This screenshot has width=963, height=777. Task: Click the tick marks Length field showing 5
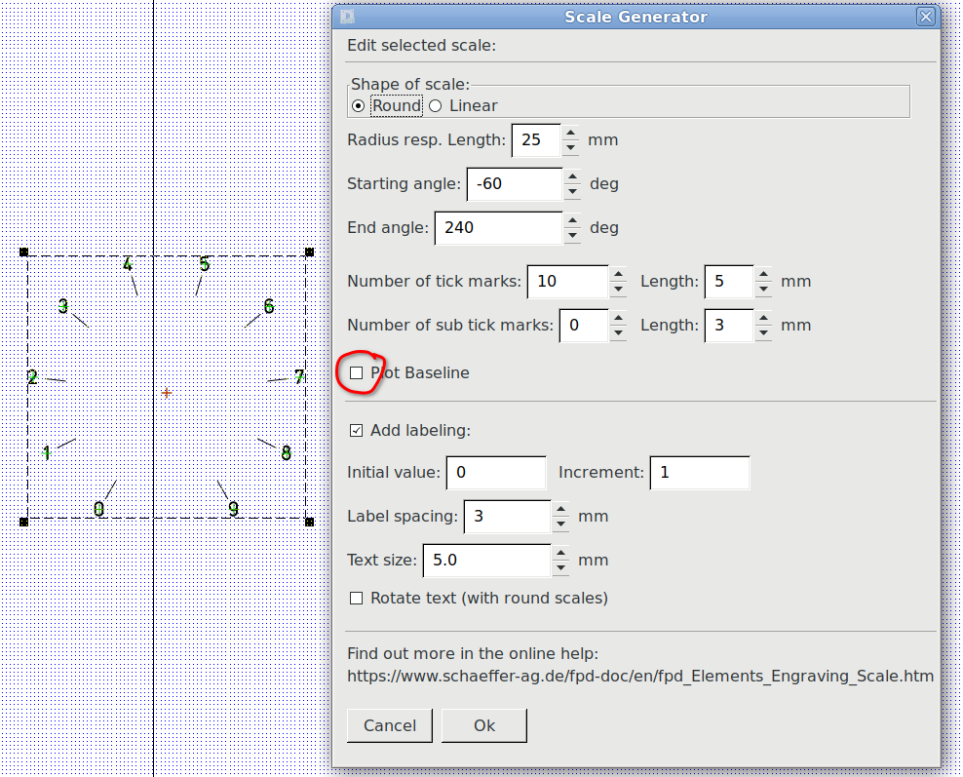[x=729, y=282]
